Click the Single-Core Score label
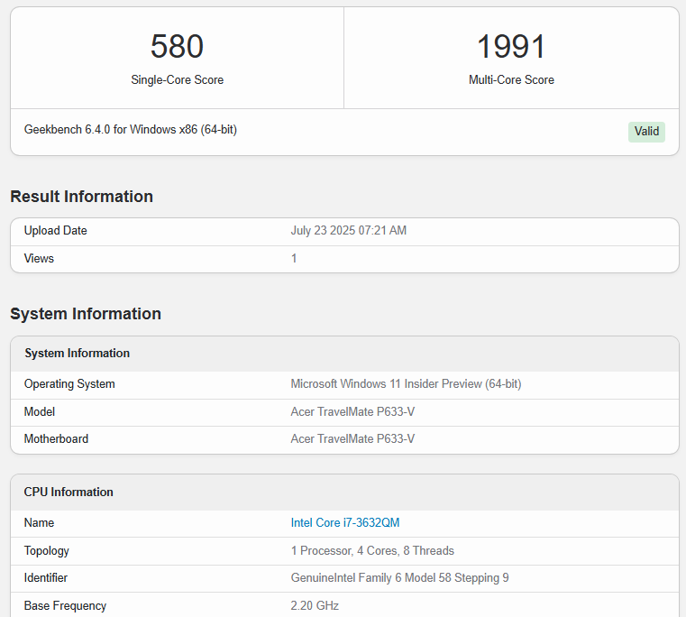Image resolution: width=686 pixels, height=617 pixels. point(178,80)
